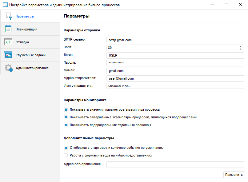This screenshot has height=182, width=248.
Task: Uncheck showing process instance parameter values
Action: click(x=66, y=109)
